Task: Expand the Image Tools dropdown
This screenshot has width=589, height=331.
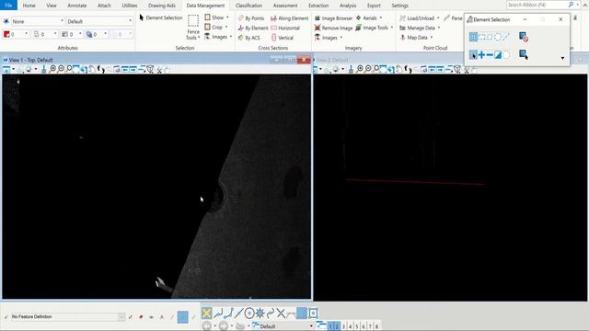Action: [x=375, y=28]
